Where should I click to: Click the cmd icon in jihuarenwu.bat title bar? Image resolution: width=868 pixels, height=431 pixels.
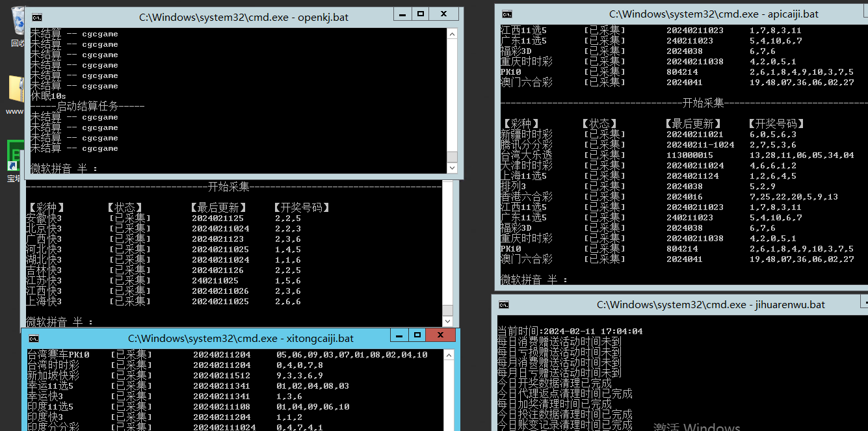pos(503,304)
